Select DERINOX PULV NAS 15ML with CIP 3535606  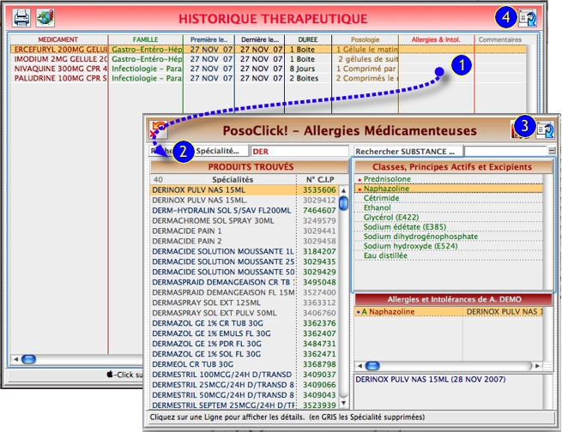tap(245, 190)
